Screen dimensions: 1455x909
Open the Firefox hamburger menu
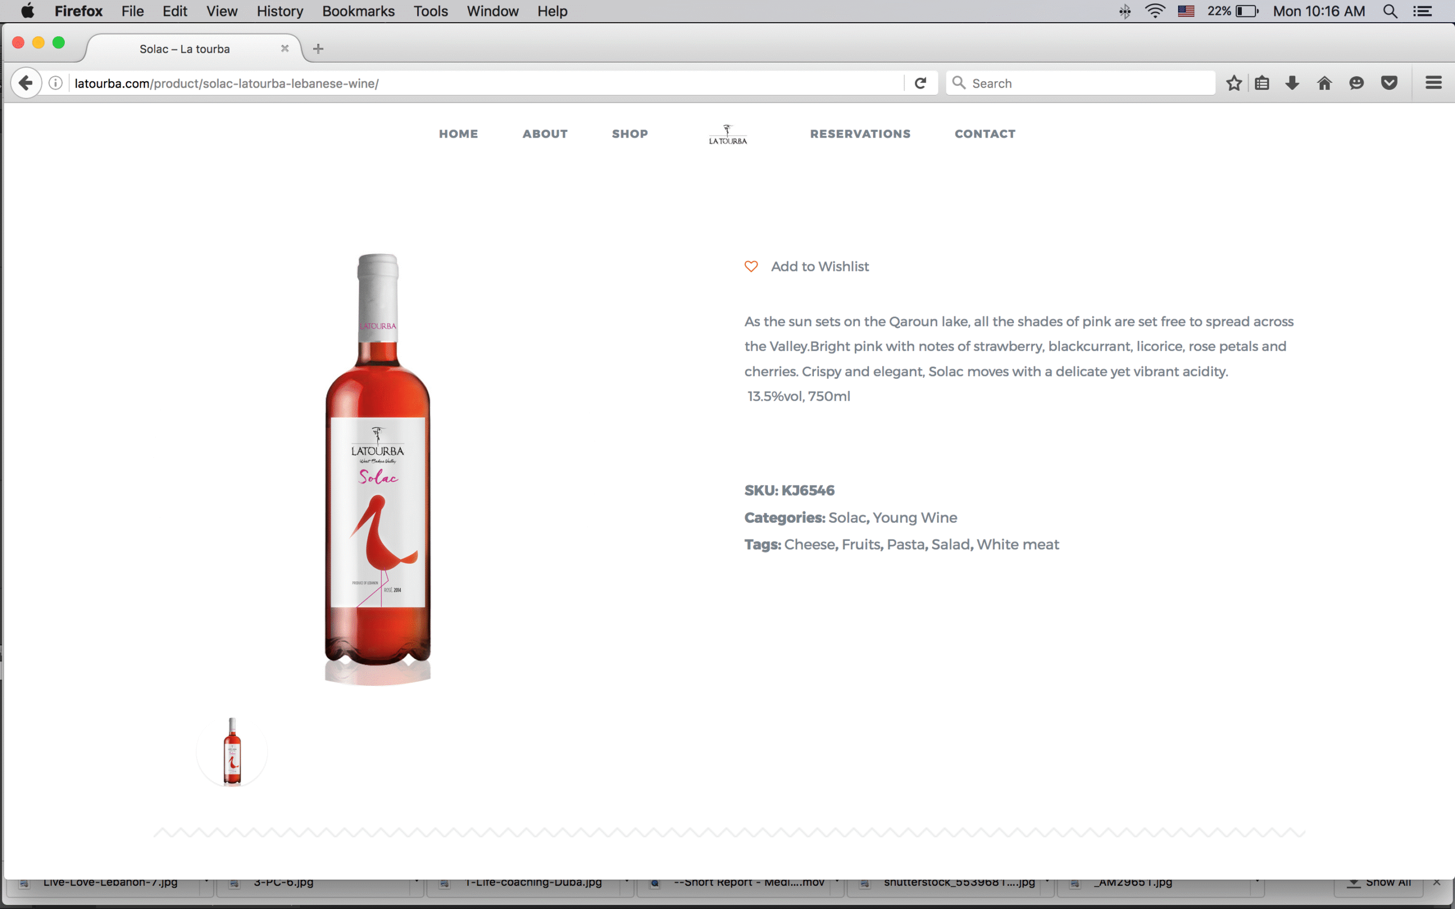pyautogui.click(x=1433, y=83)
